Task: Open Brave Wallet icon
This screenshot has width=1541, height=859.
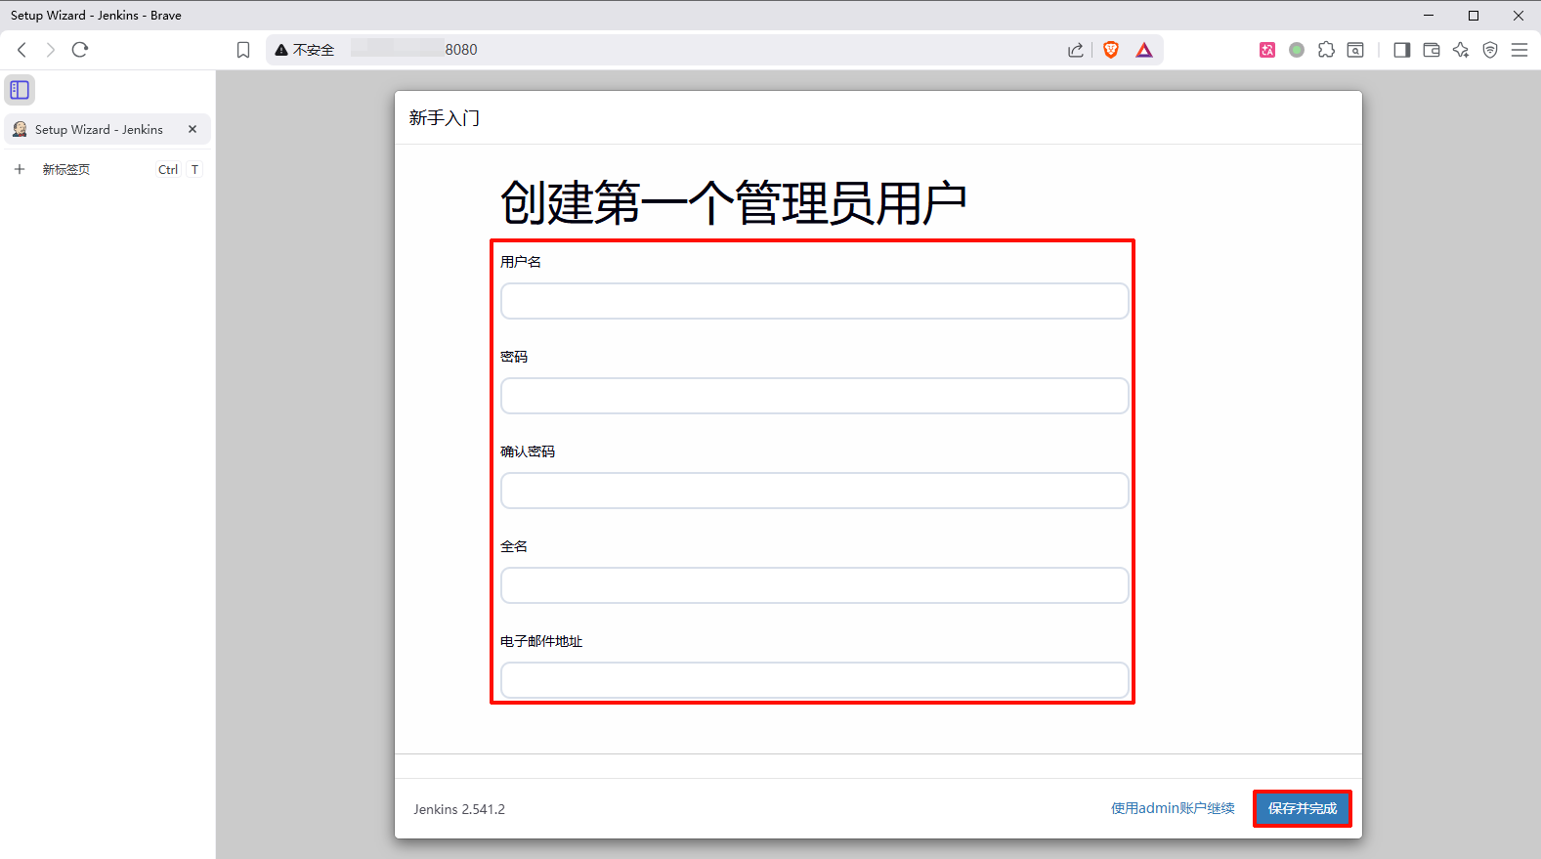Action: coord(1432,50)
